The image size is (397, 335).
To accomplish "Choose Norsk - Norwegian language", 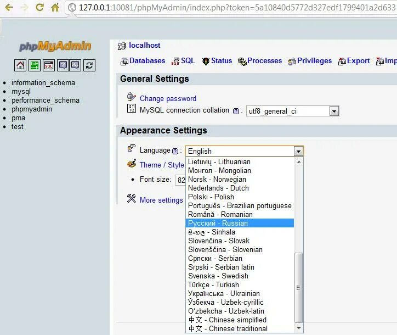I will click(240, 179).
